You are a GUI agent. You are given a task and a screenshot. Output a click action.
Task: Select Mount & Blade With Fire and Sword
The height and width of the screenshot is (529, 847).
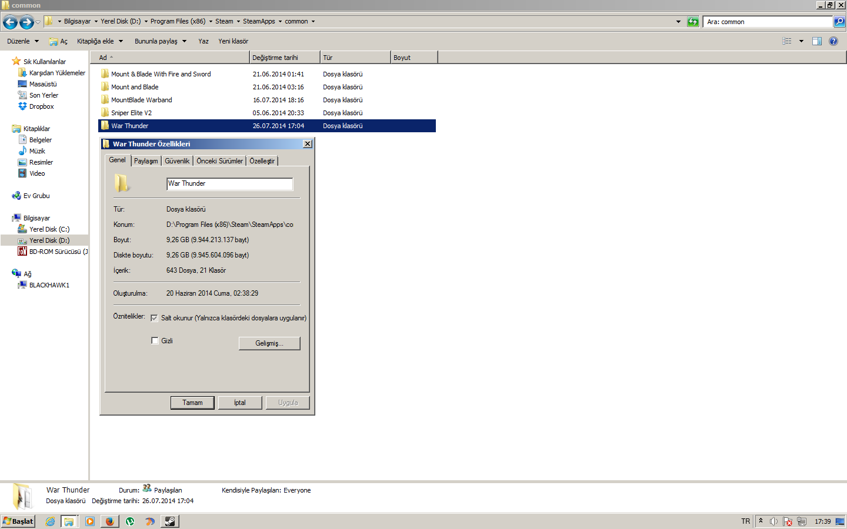click(x=267, y=74)
